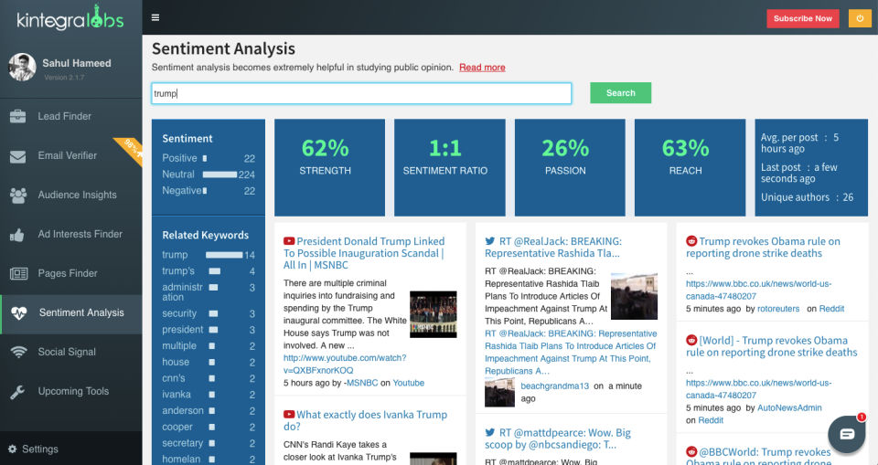
Task: Open [World] - Trump revokes Obama rule post
Action: tap(772, 346)
